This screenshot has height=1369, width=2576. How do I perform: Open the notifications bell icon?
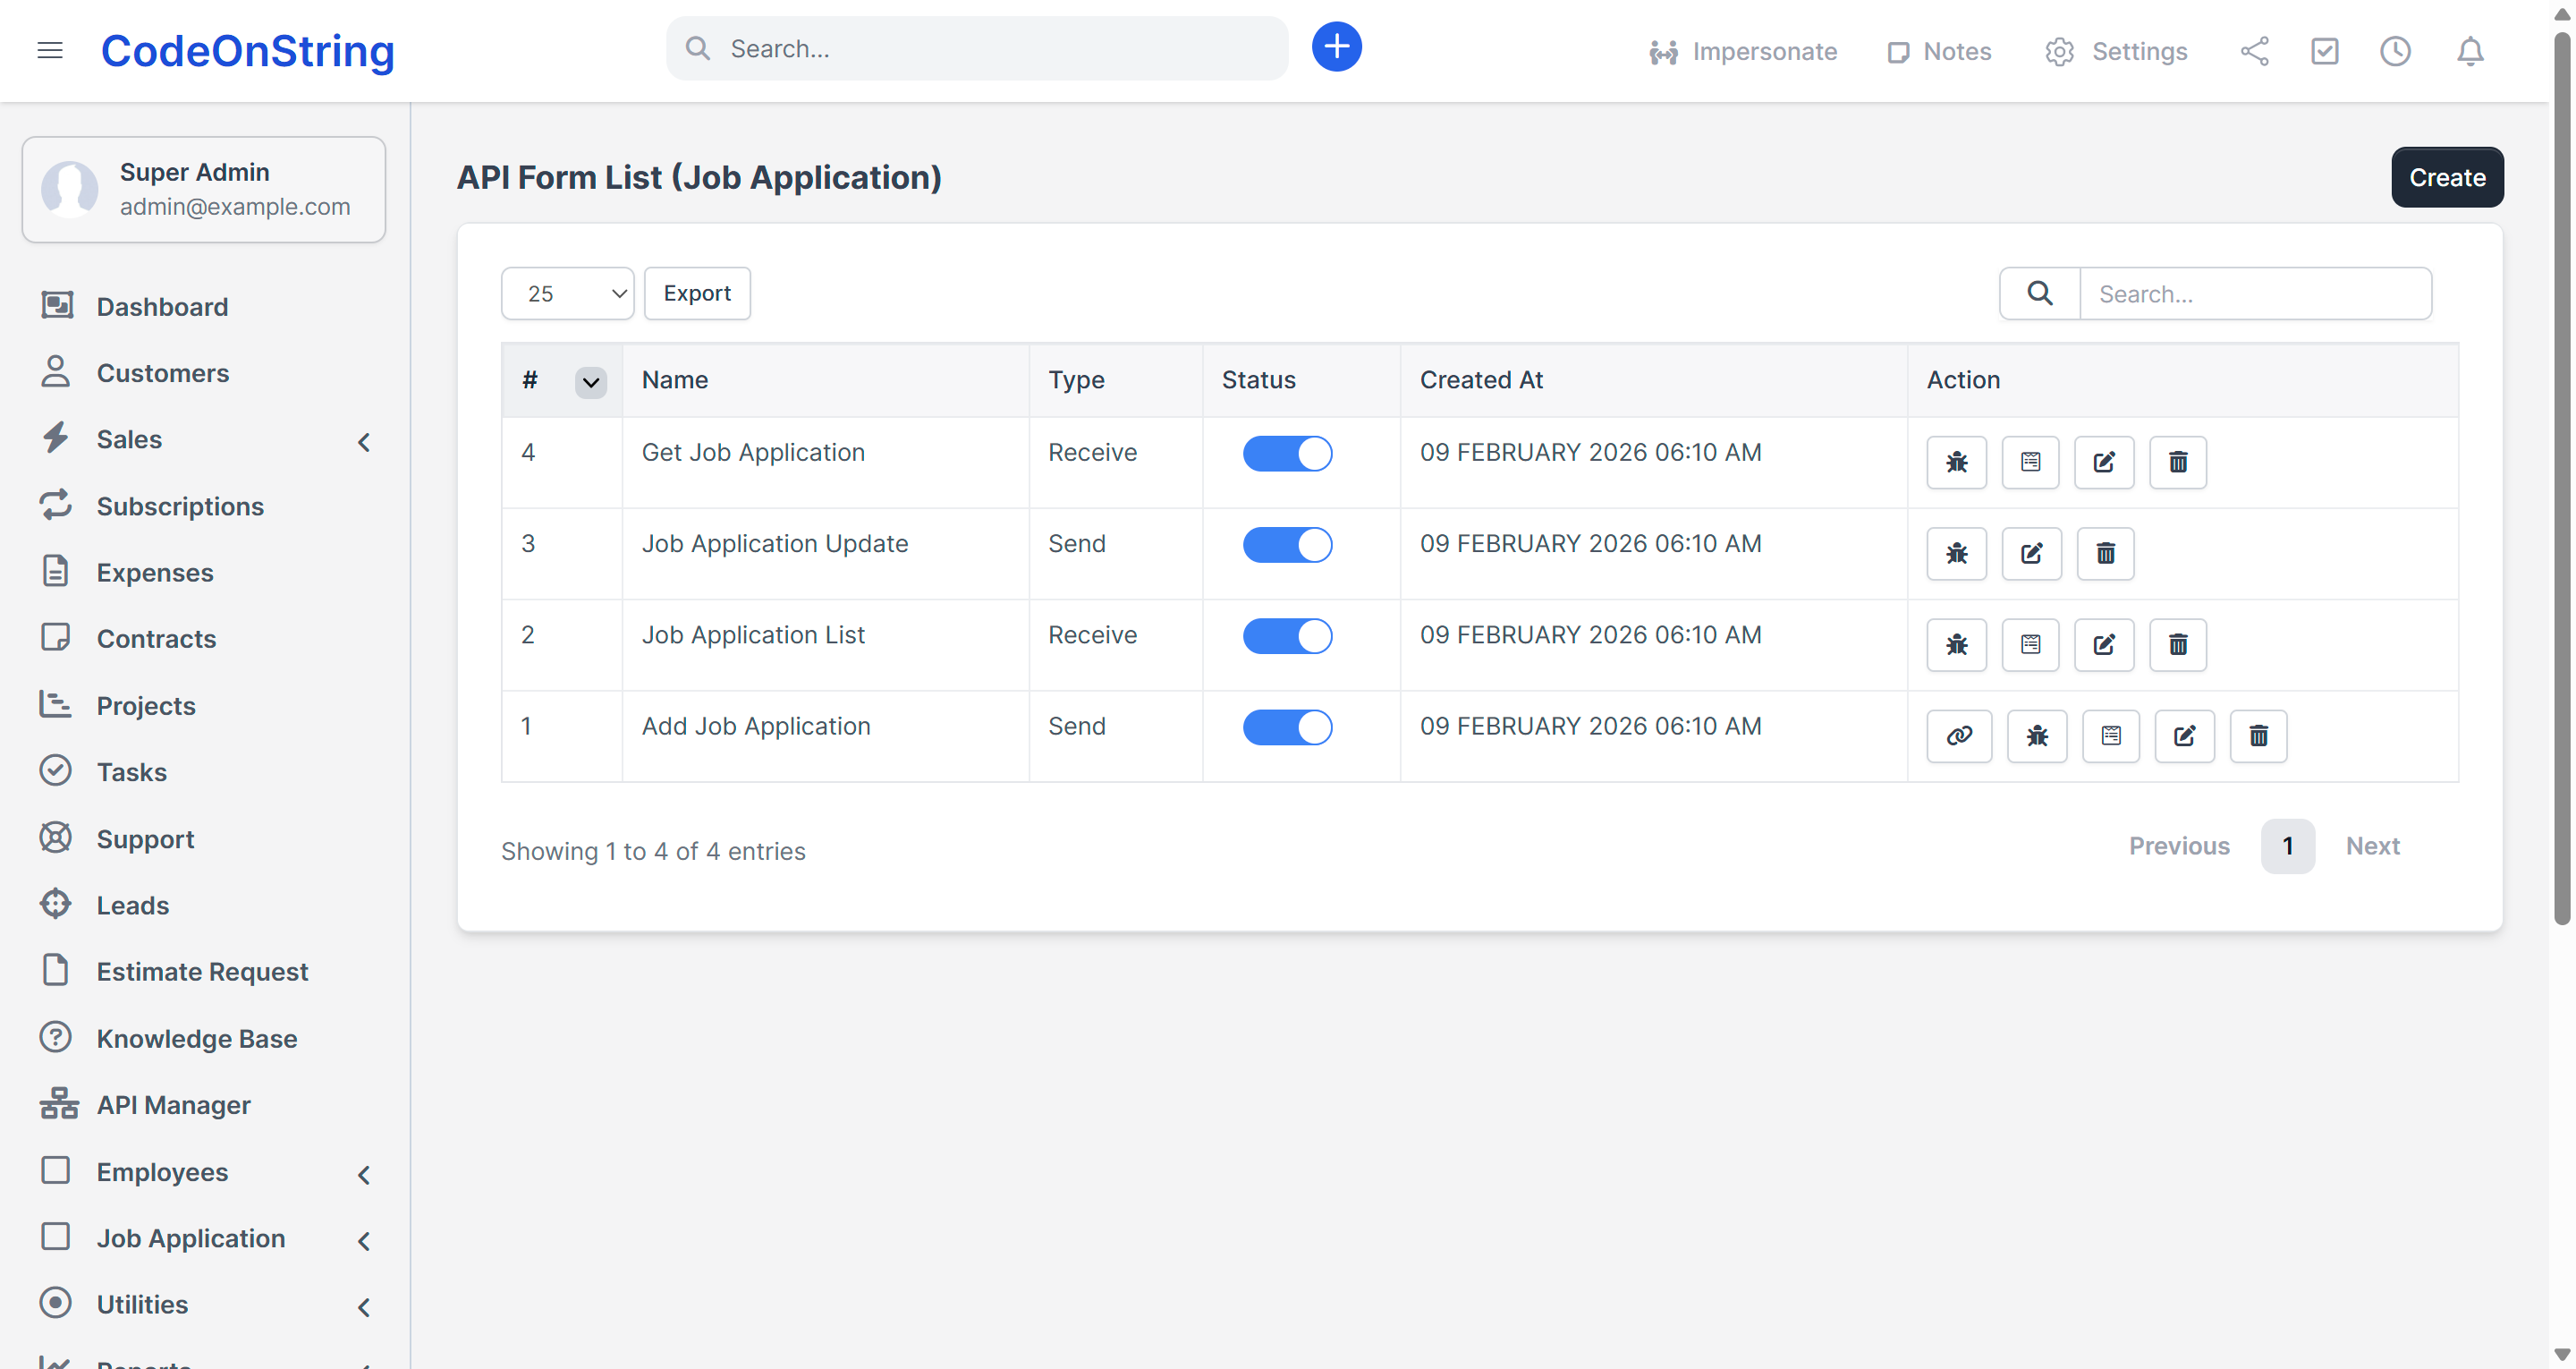click(2470, 51)
